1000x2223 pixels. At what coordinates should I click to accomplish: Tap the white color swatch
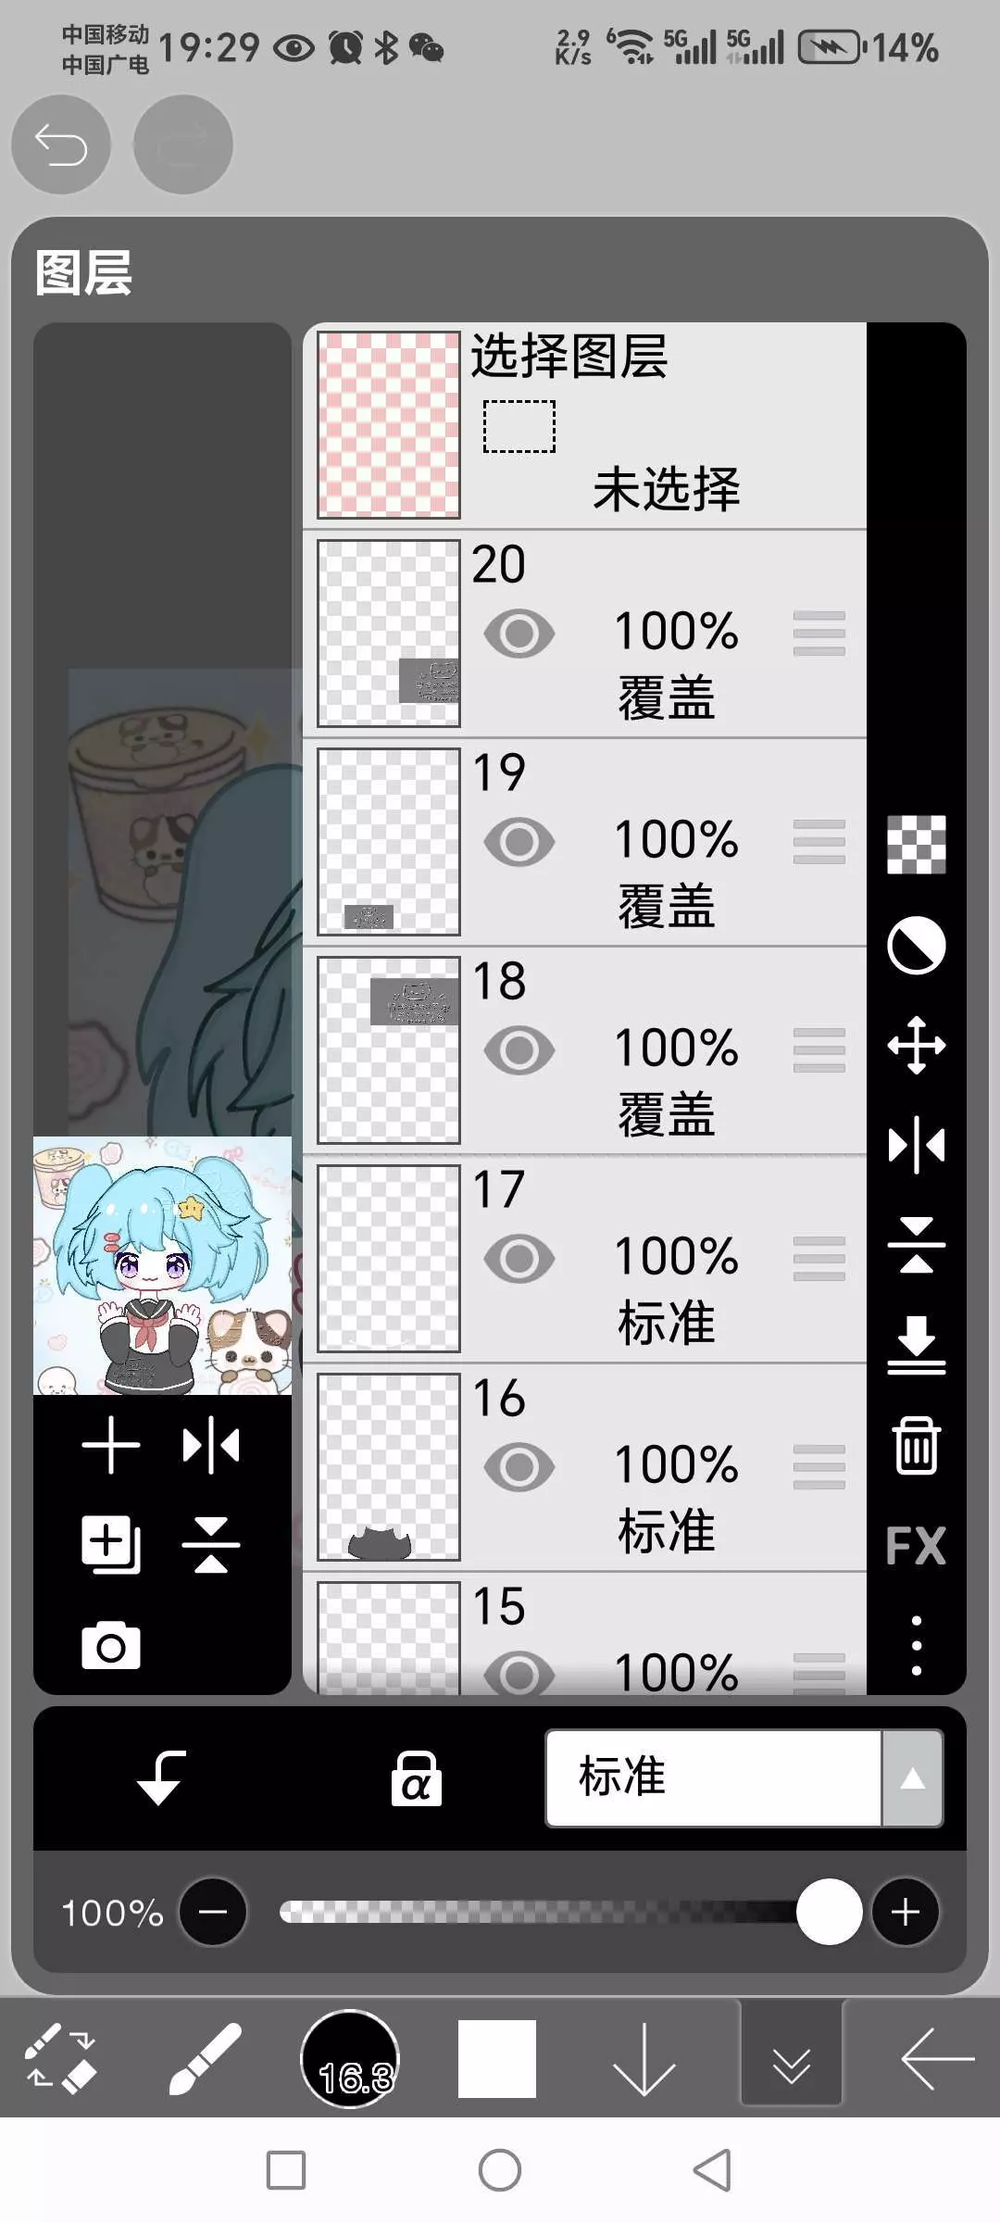click(497, 2058)
